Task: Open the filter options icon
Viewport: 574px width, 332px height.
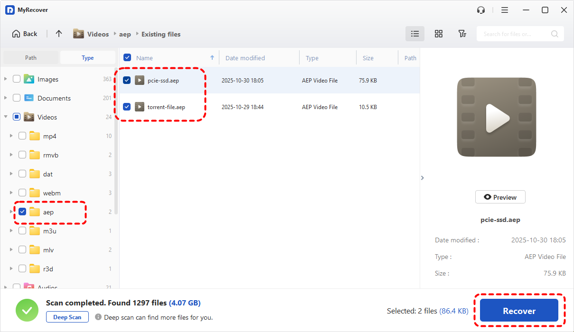Action: click(462, 34)
